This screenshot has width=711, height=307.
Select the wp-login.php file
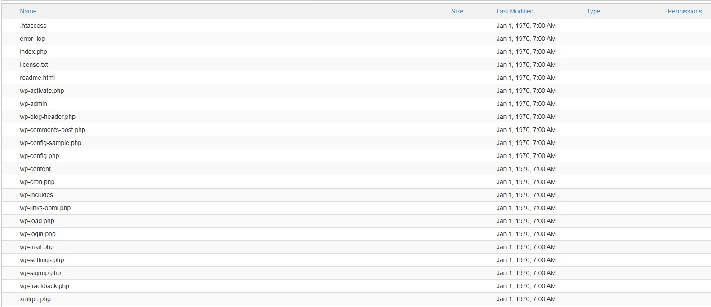38,234
